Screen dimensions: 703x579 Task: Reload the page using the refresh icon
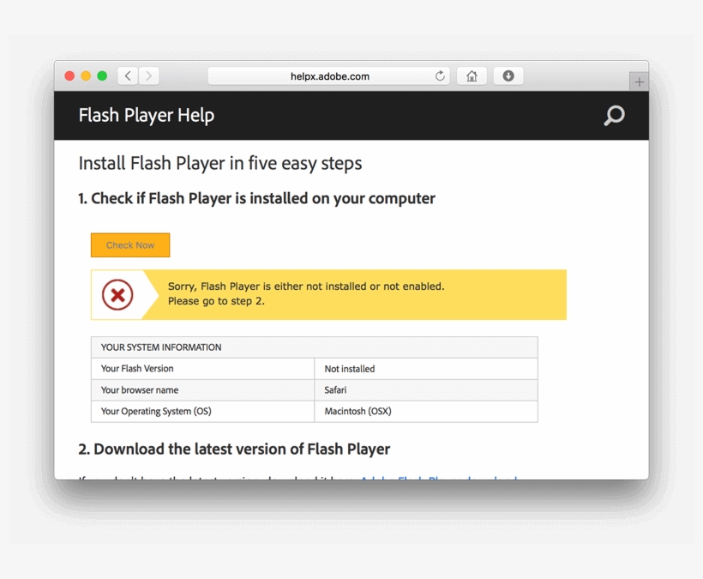(440, 75)
